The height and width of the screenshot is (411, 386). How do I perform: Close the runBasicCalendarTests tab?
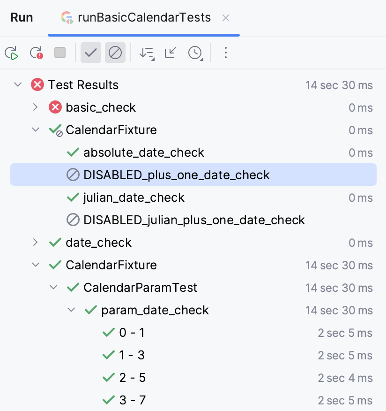click(x=226, y=18)
